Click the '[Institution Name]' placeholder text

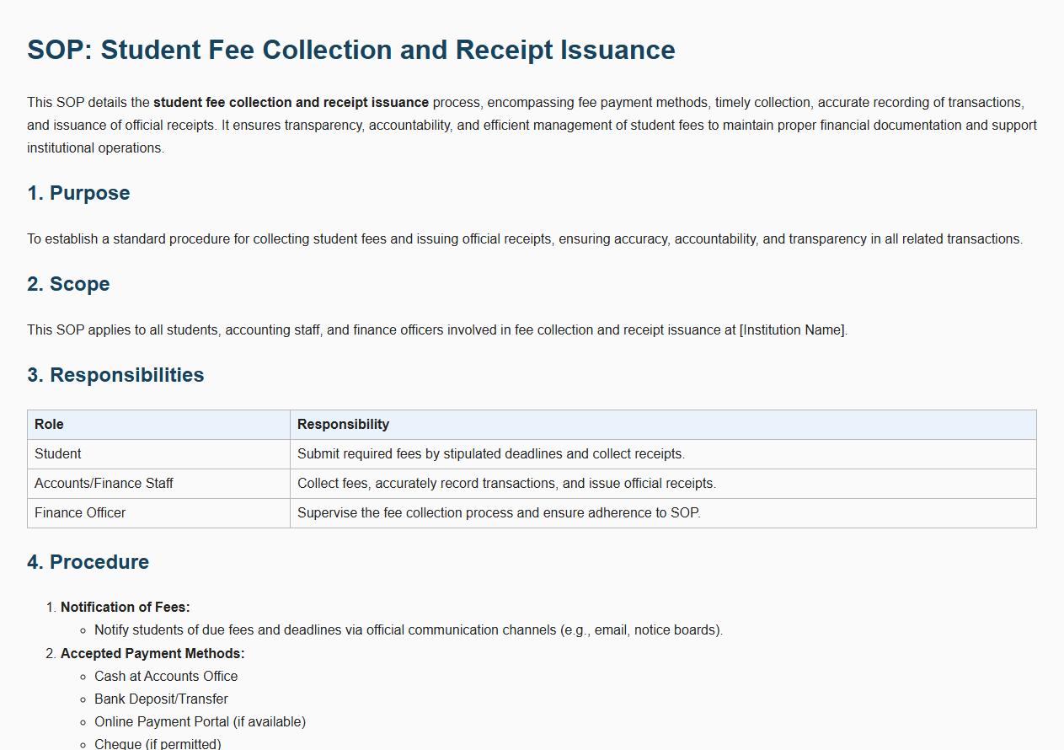coord(792,330)
